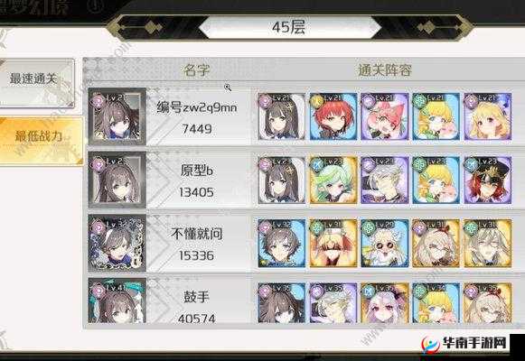Open player avatar for 鼓手
Screen dimensions: 525x361
(117, 301)
